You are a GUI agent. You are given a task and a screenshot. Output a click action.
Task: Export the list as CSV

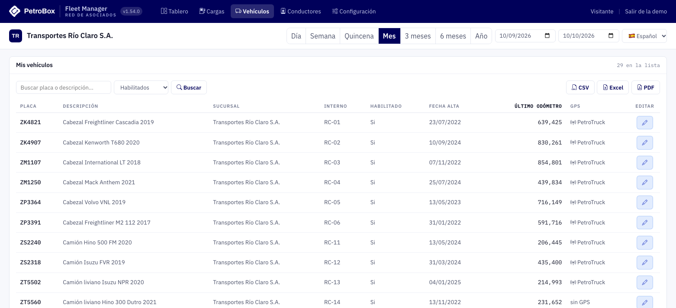[580, 87]
